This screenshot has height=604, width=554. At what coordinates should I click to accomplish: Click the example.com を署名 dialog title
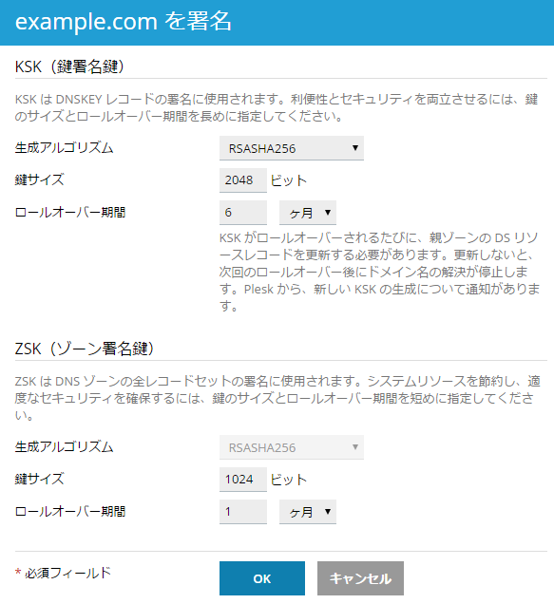coord(123,22)
